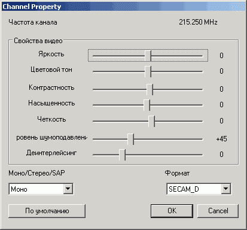Click the Четкость slider thumb

[151, 121]
